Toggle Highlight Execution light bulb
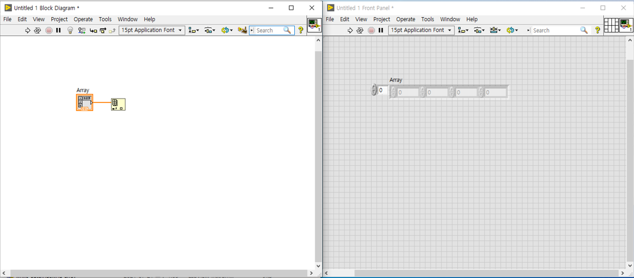Screen dimensions: 634x278 click(x=70, y=30)
